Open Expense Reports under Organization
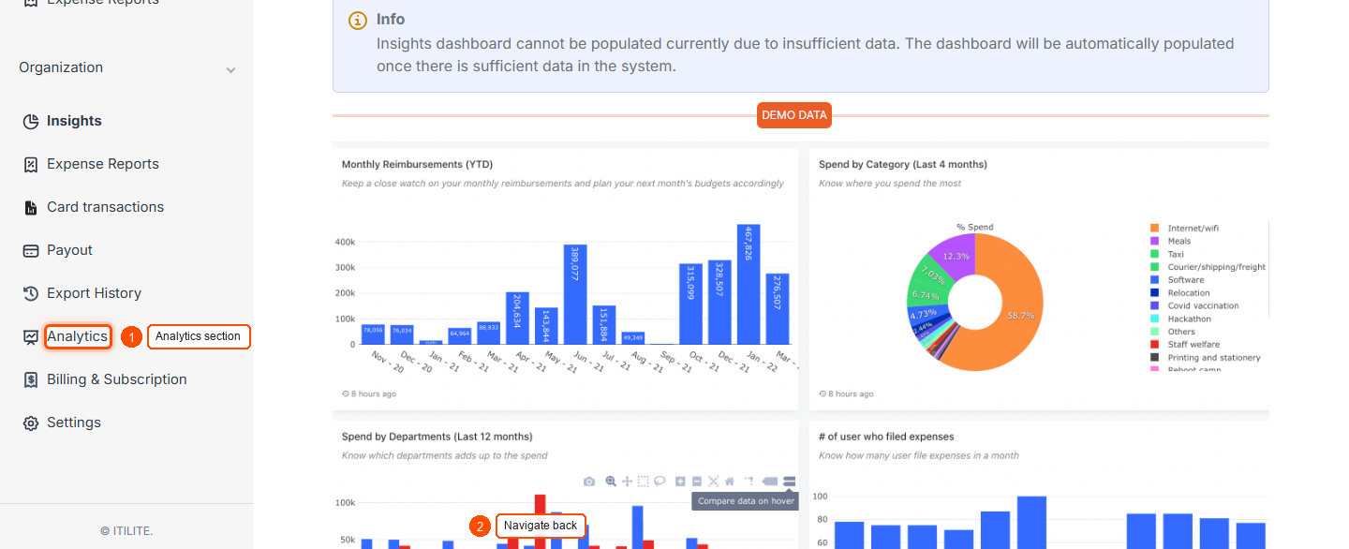This screenshot has height=549, width=1349. (103, 164)
